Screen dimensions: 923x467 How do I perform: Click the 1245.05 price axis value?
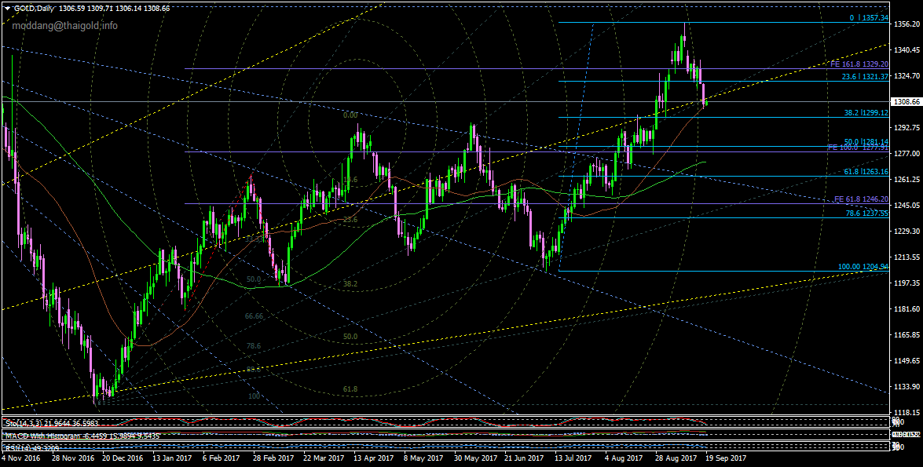[x=907, y=206]
